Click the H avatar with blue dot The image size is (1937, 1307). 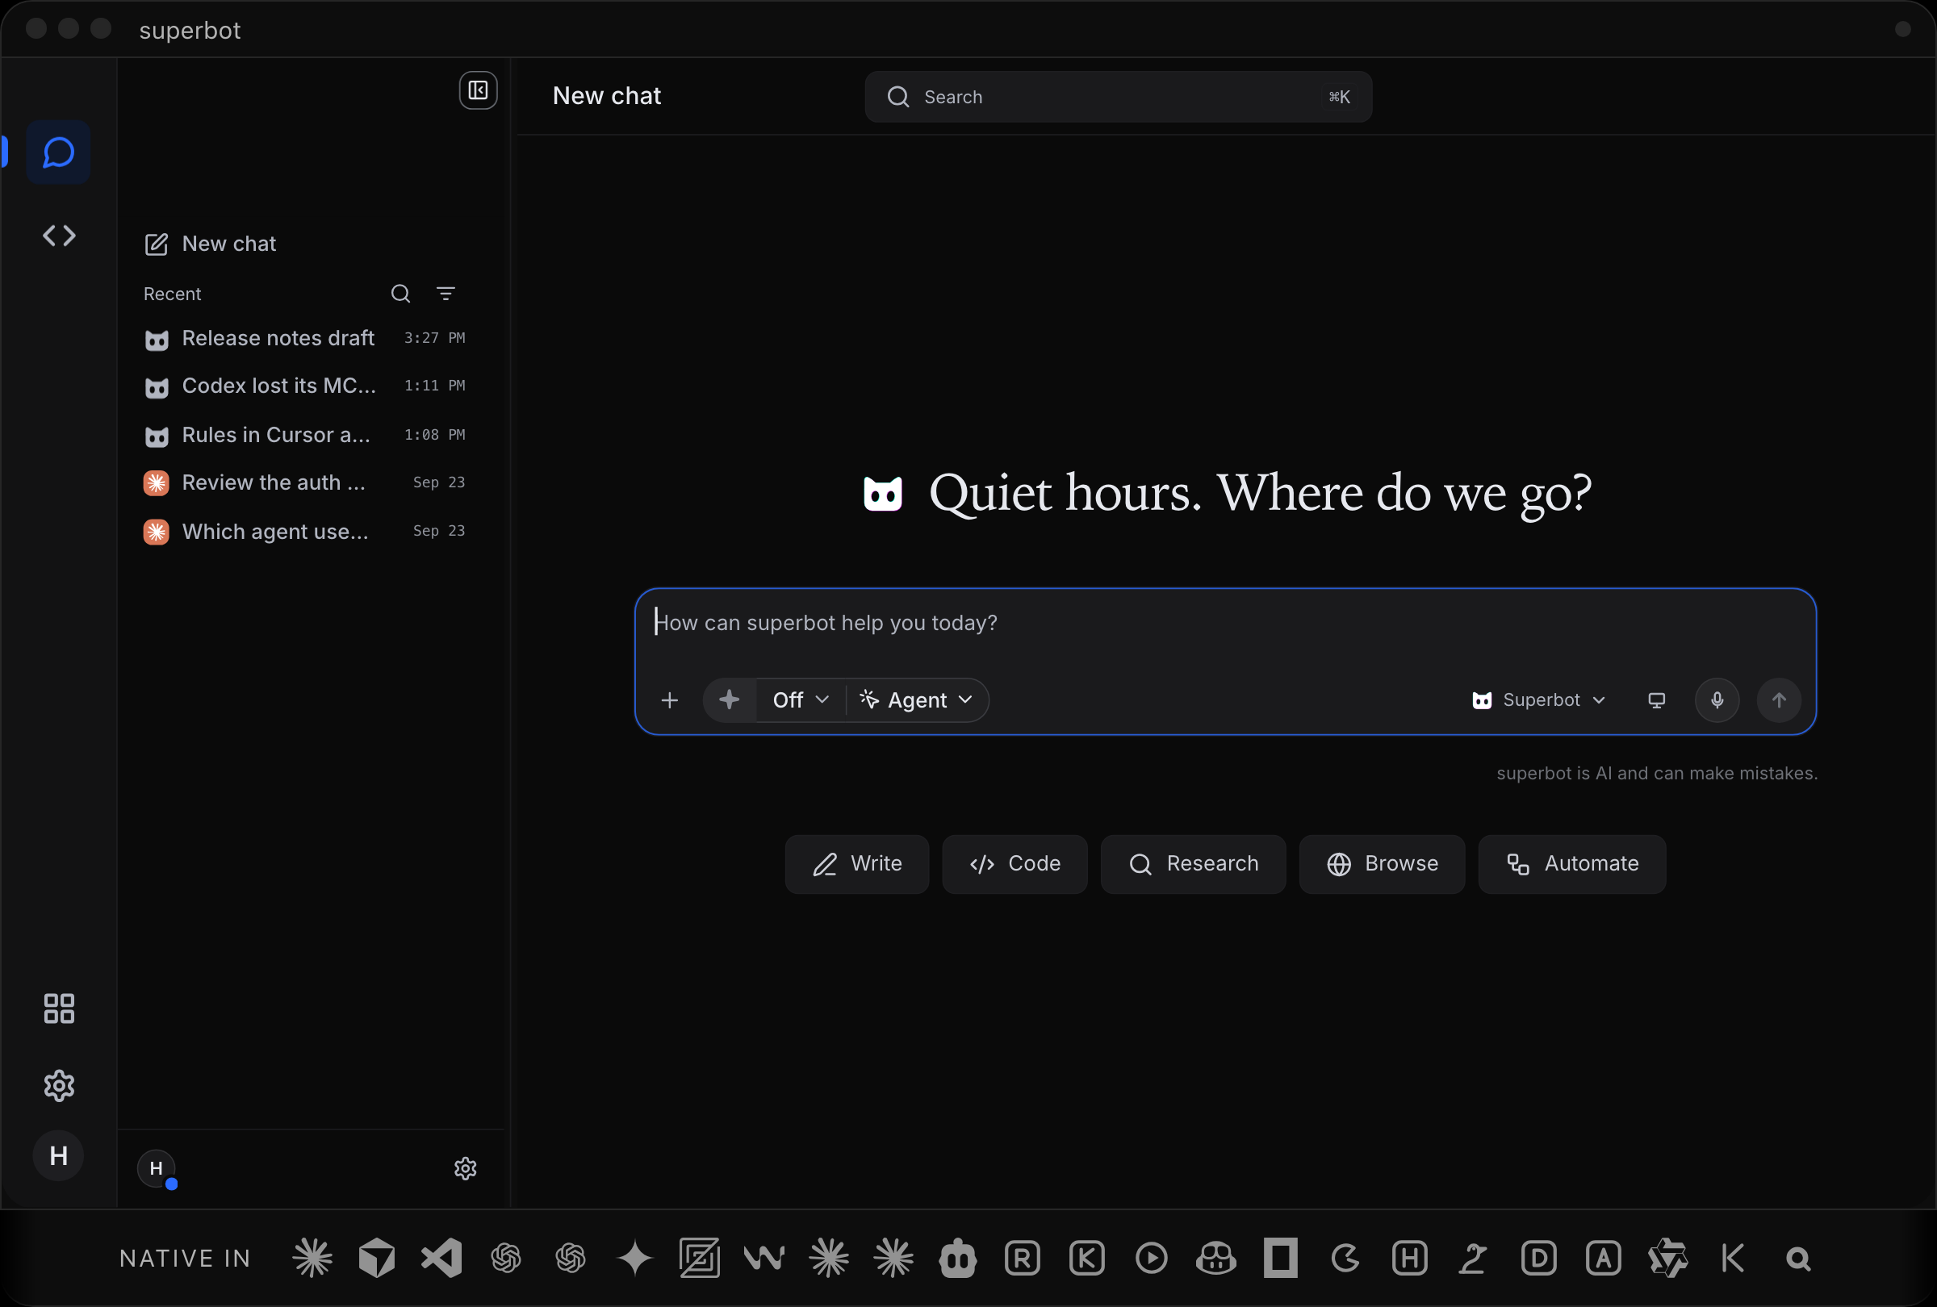(x=157, y=1169)
